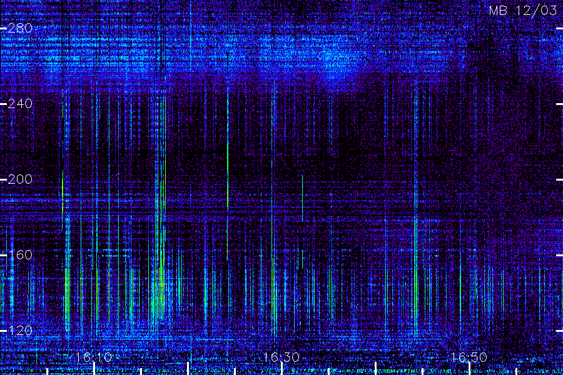This screenshot has height=375, width=563.
Task: Click the 120 frequency axis label
Action: tap(20, 330)
